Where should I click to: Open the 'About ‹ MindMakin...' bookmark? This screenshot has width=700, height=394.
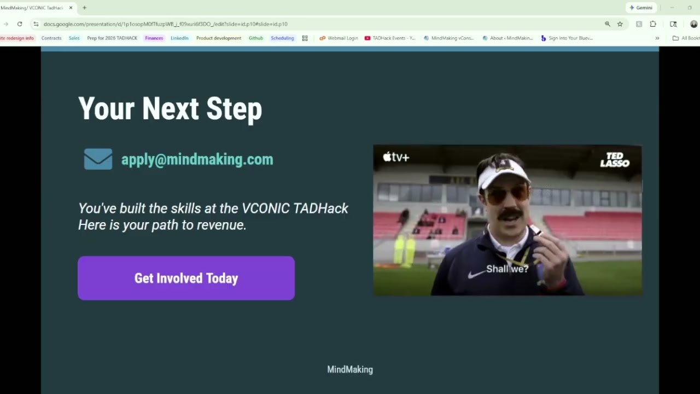[x=507, y=38]
